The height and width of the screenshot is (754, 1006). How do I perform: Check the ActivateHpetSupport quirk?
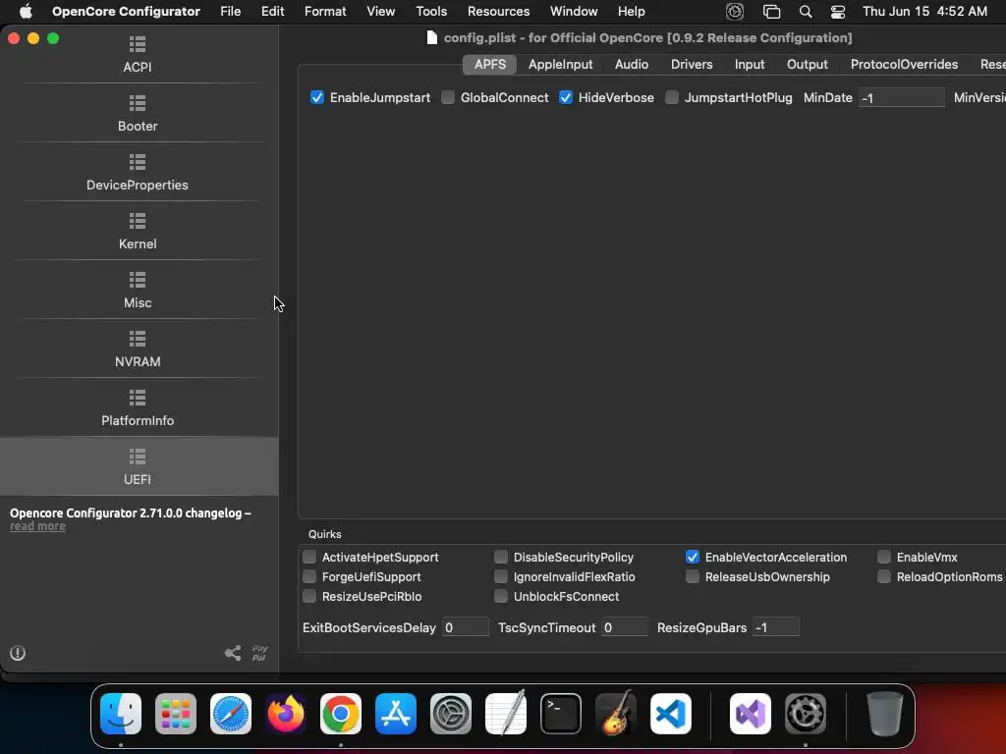(x=309, y=557)
